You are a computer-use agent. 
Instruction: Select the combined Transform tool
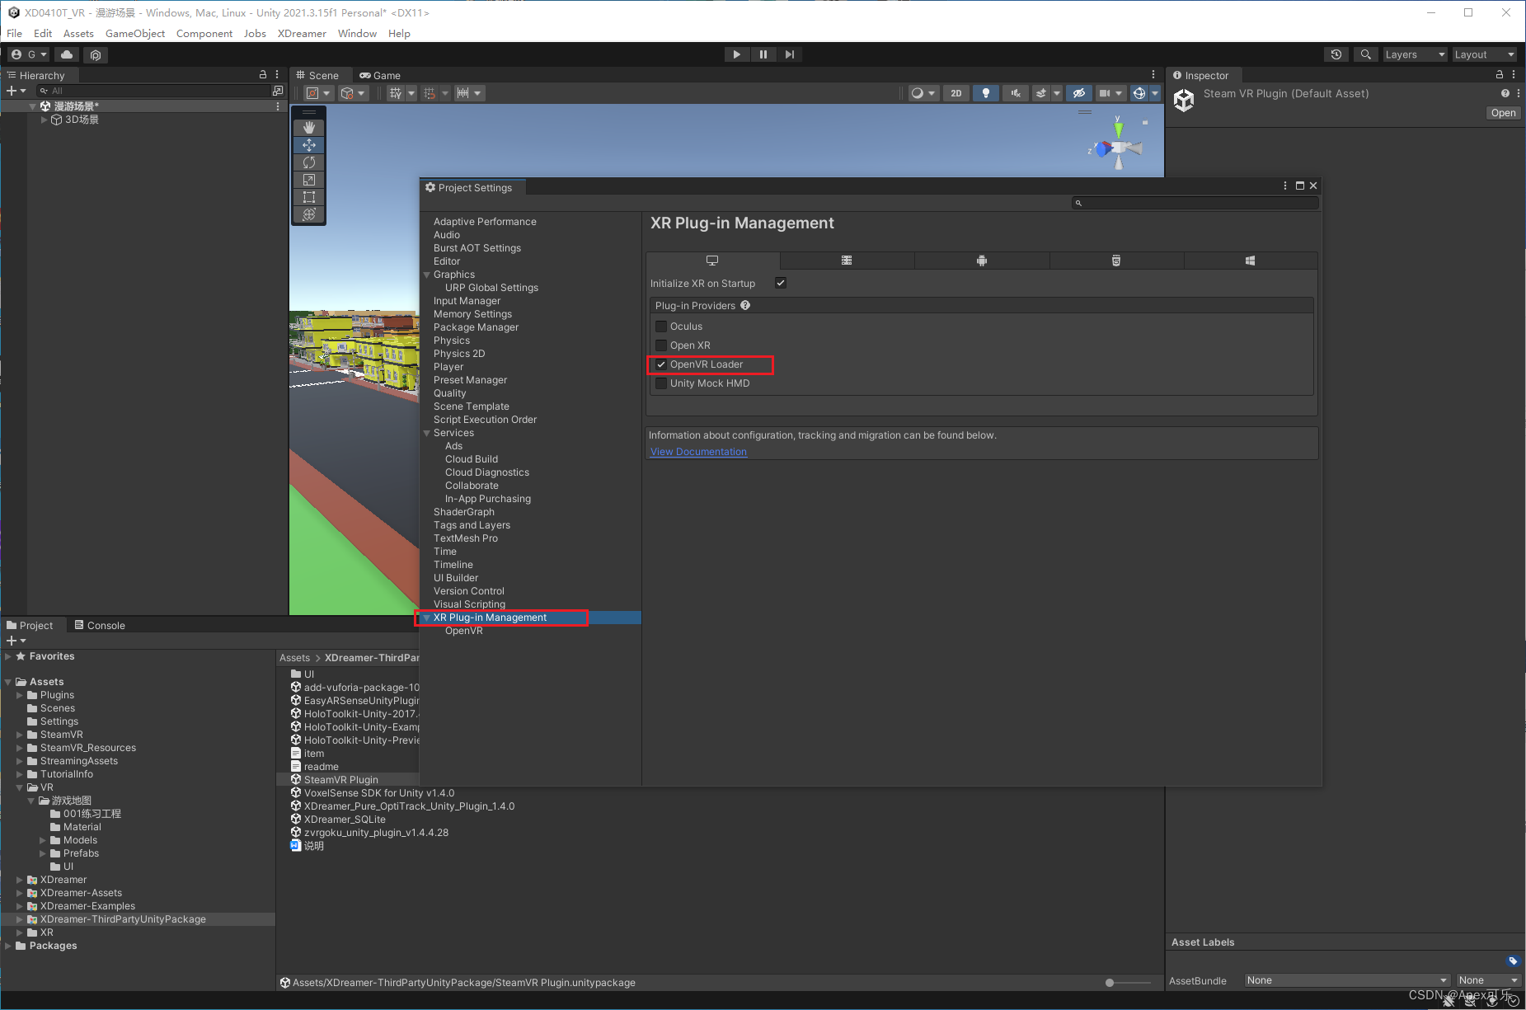click(x=309, y=214)
